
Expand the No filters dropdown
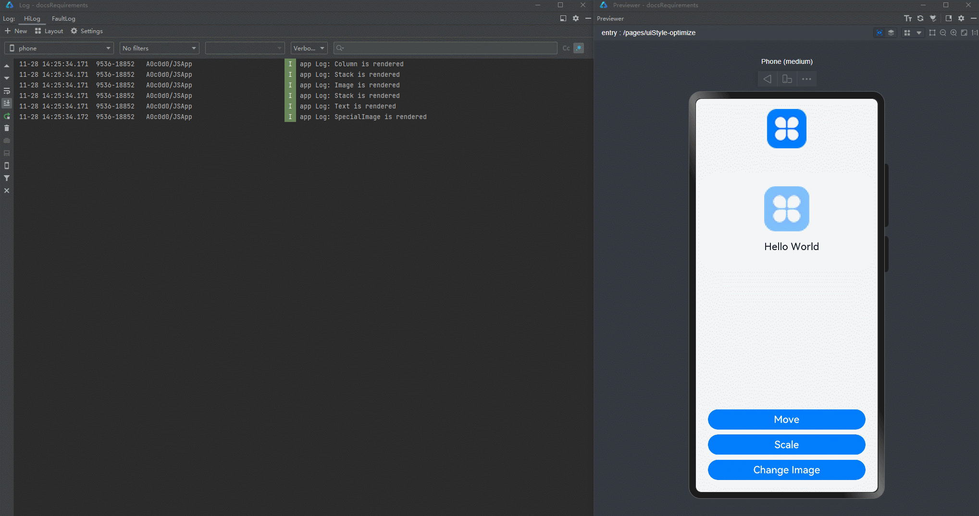click(159, 48)
